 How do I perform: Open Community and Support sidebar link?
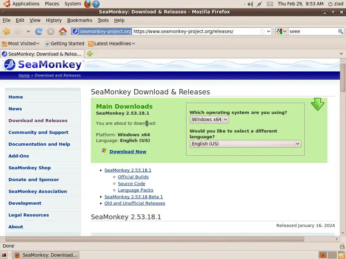39,132
